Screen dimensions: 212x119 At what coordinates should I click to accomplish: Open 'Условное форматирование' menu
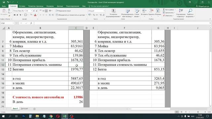pos(113,13)
